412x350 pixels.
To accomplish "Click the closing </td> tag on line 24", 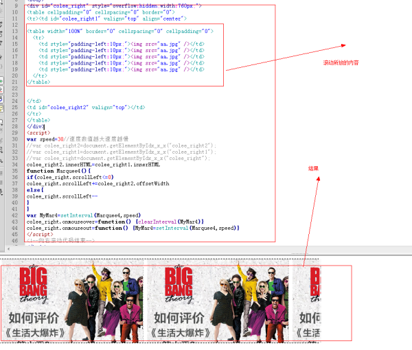I will (x=34, y=101).
